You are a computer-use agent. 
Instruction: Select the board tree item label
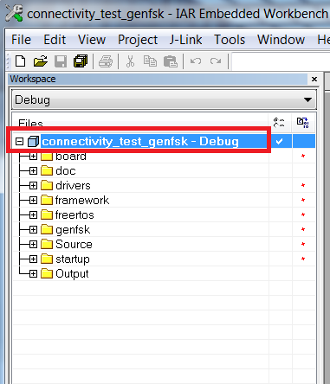[x=71, y=157]
